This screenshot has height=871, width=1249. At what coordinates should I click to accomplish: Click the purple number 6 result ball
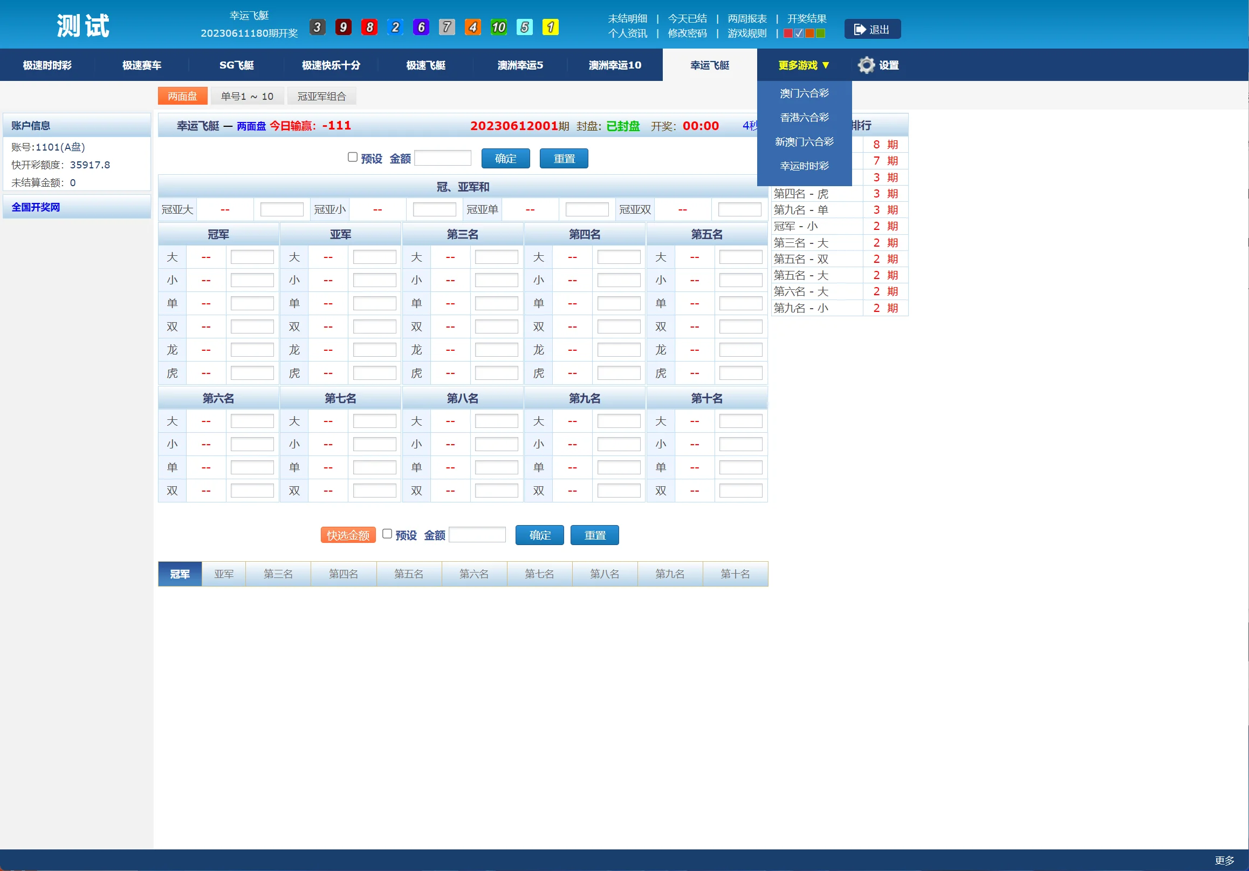tap(421, 27)
